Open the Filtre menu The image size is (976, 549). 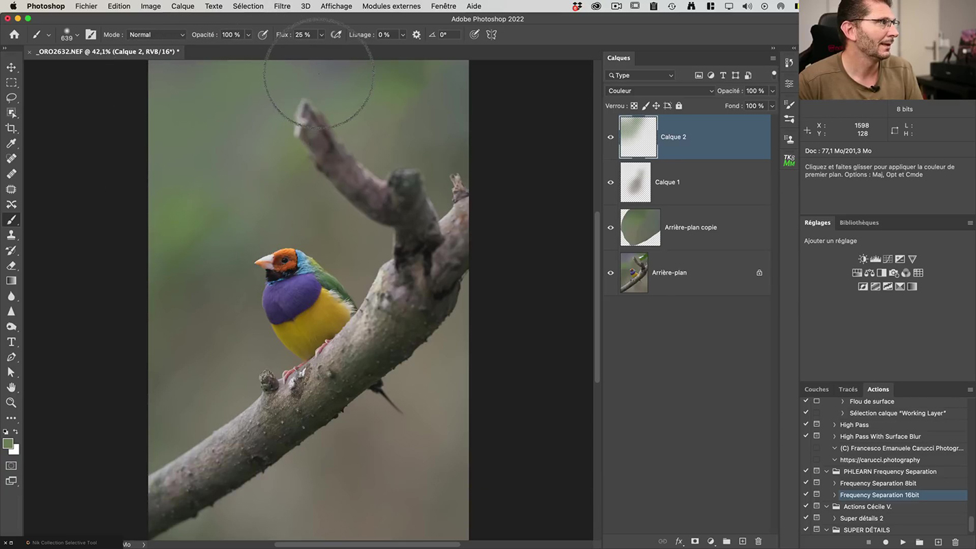coord(281,6)
